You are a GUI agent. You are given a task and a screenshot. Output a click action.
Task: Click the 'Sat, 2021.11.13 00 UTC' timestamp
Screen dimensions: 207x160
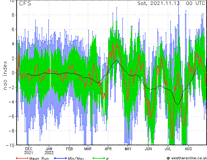coord(171,3)
